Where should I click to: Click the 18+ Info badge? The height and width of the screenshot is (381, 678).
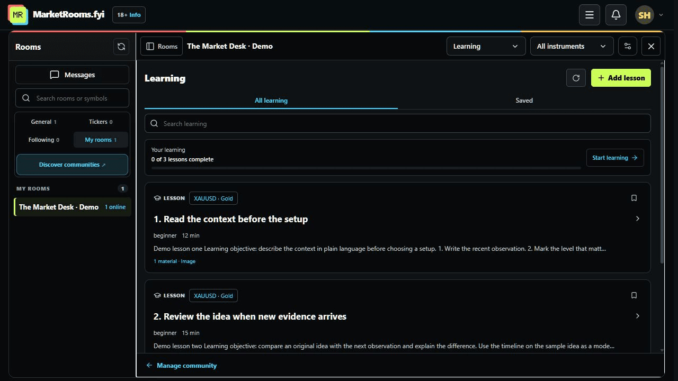click(129, 15)
